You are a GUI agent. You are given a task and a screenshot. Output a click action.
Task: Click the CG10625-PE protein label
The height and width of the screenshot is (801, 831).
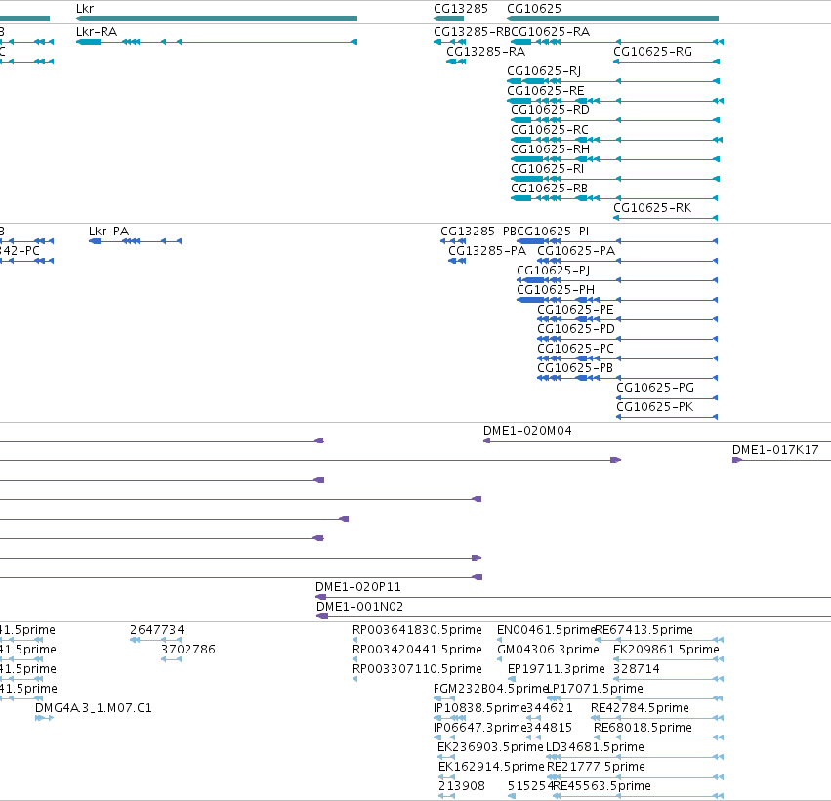(575, 310)
